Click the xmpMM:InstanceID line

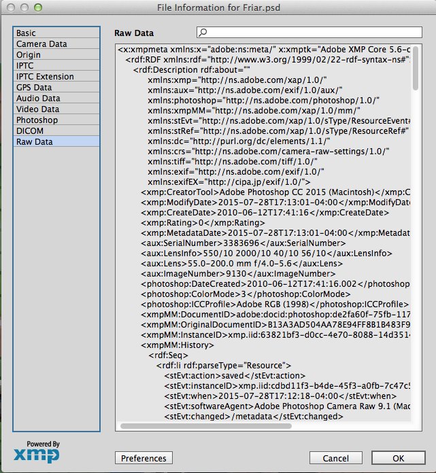point(275,335)
